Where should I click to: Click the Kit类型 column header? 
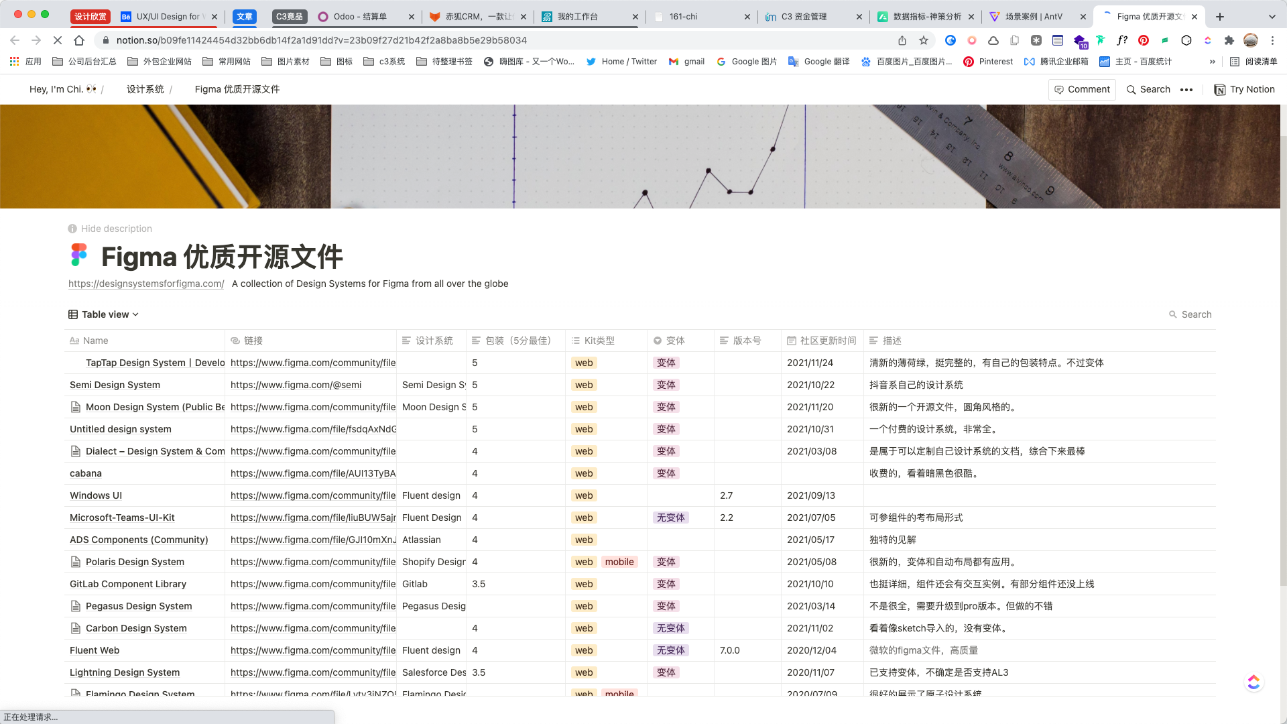(x=607, y=341)
